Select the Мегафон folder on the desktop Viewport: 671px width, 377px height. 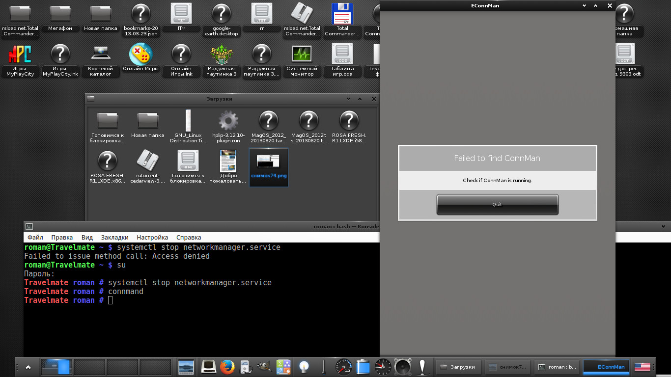click(60, 18)
